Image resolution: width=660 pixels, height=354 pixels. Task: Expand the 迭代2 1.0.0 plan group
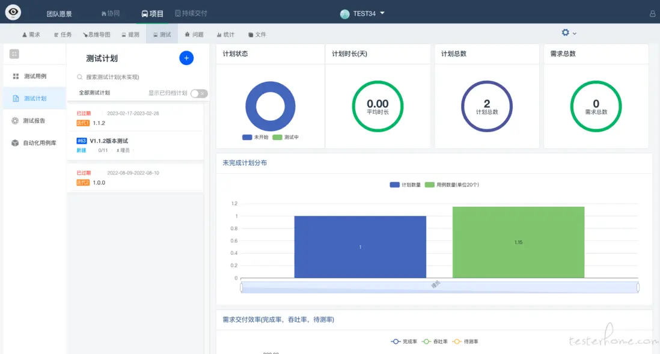[x=99, y=182]
